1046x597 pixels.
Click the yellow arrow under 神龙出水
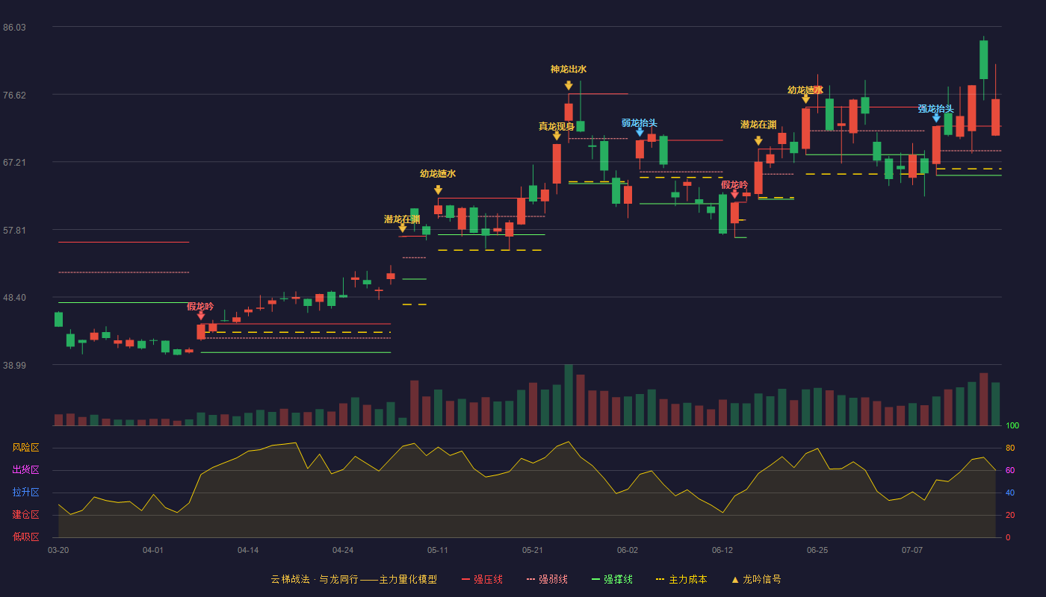[569, 86]
